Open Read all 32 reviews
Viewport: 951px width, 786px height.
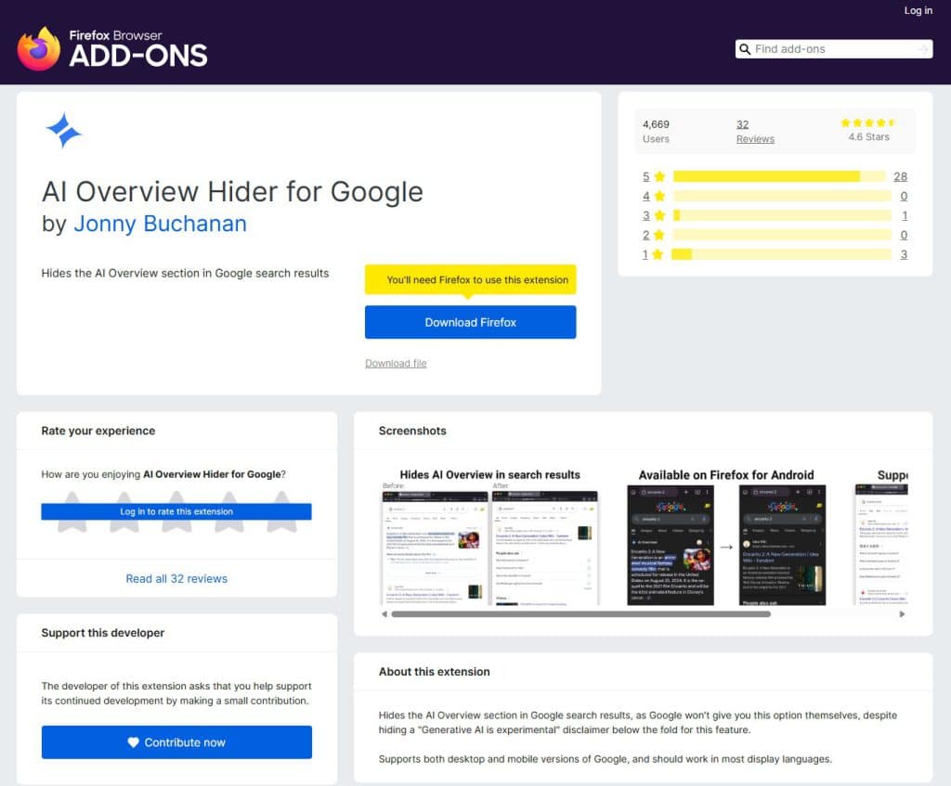pos(176,579)
